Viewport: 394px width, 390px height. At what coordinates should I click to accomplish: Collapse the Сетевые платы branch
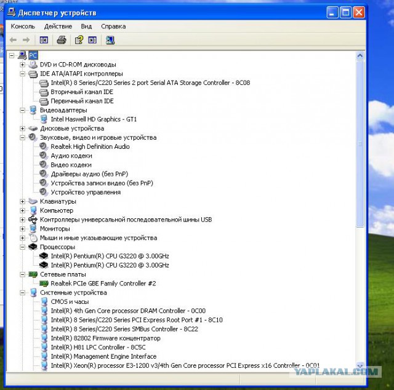pyautogui.click(x=22, y=274)
